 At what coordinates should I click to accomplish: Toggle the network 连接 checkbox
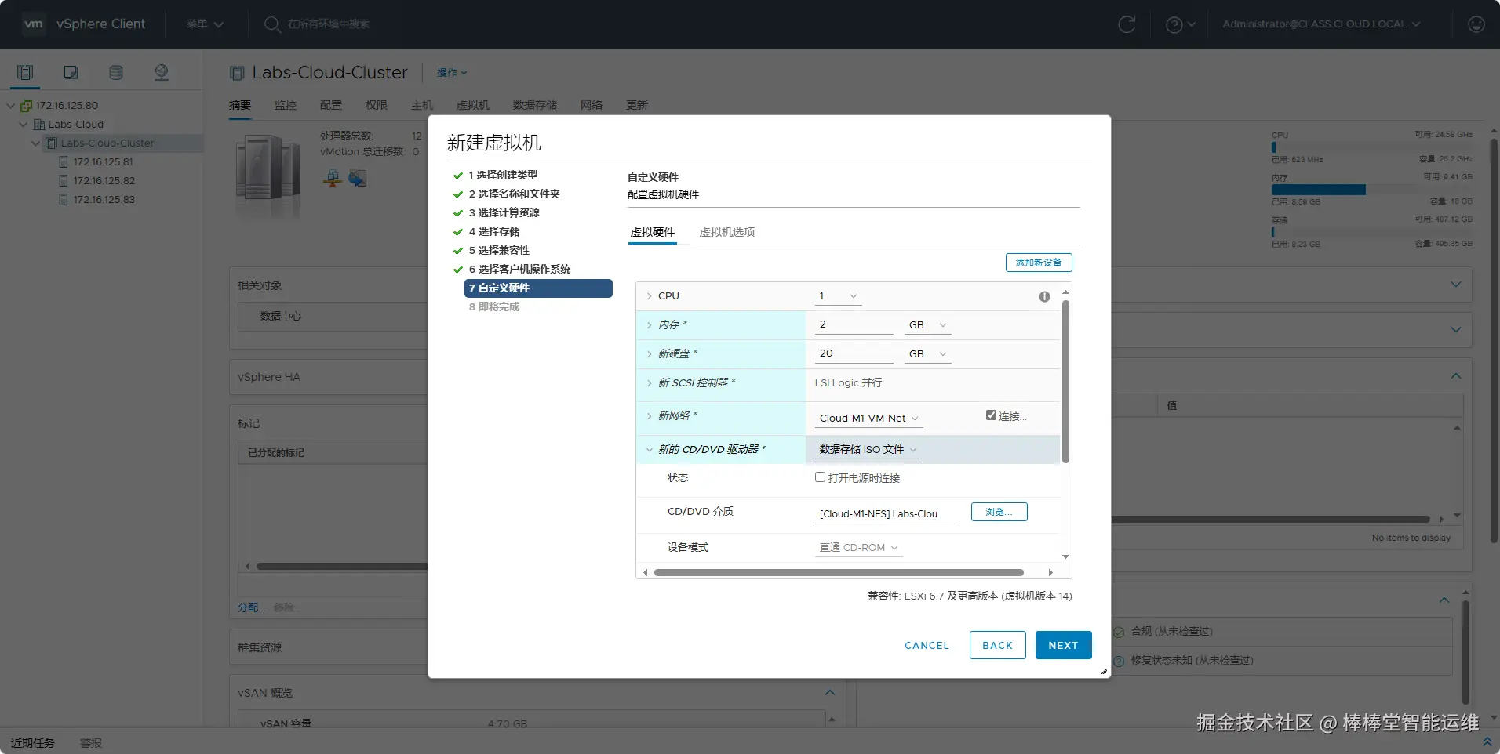point(991,415)
